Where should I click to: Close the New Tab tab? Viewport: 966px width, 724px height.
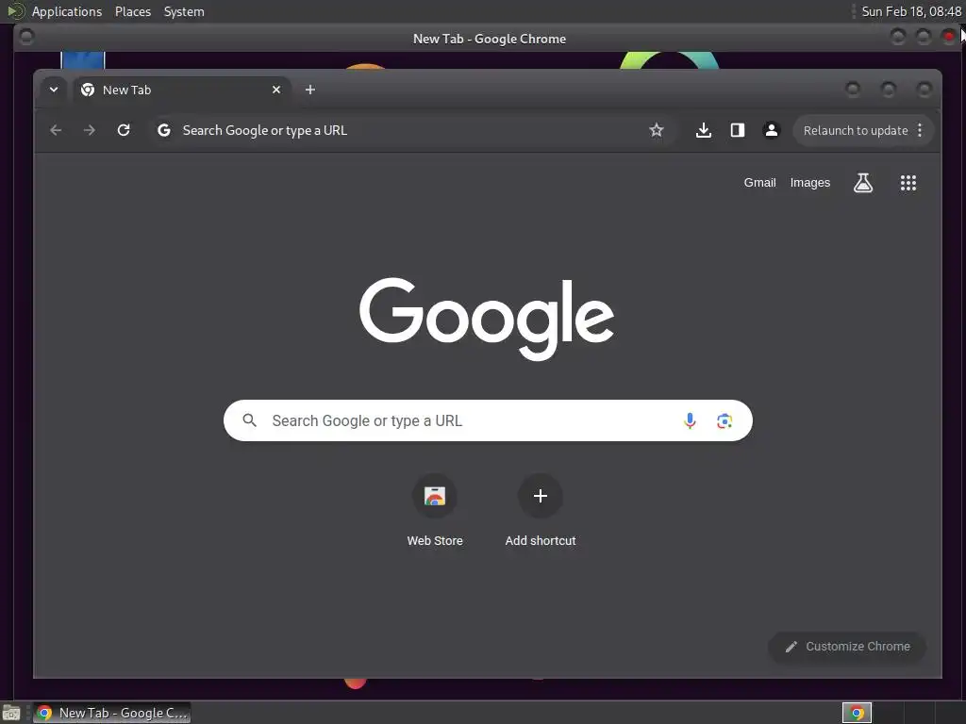[276, 90]
